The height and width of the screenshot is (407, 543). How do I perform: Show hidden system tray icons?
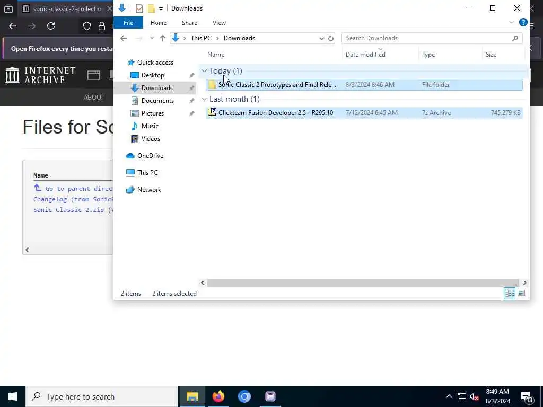click(x=449, y=396)
